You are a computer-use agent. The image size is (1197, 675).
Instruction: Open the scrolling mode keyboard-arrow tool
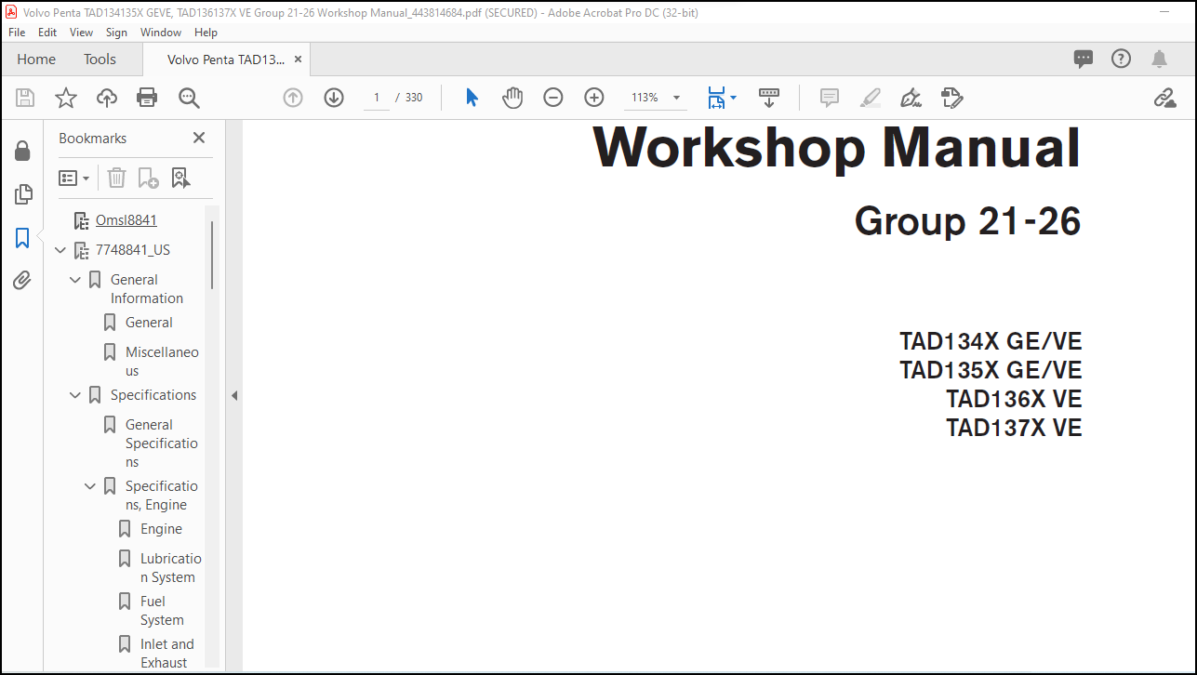pos(769,98)
